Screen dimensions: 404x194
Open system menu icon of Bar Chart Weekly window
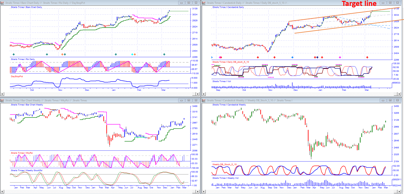[x=3, y=101]
